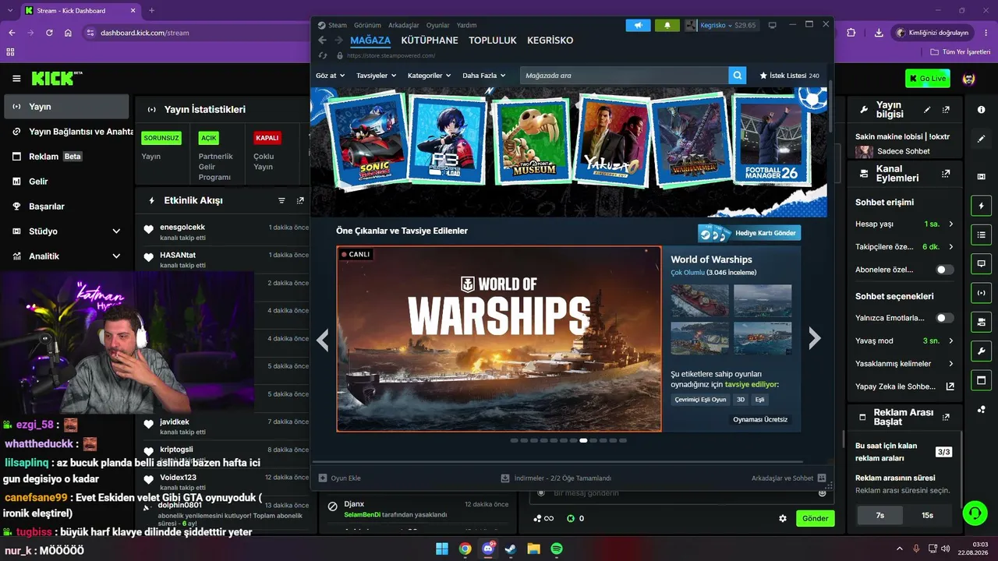The image size is (998, 561).
Task: Toggle Abonelere özel chat switch
Action: coord(945,270)
